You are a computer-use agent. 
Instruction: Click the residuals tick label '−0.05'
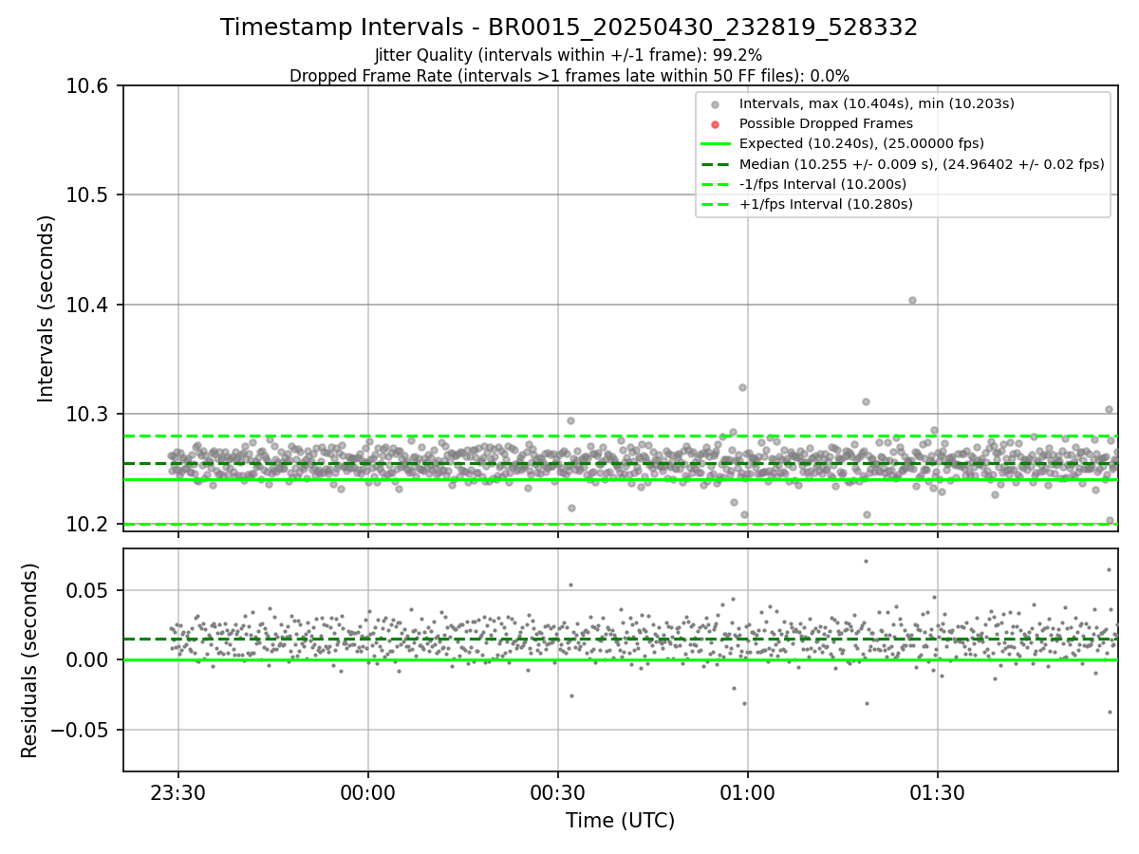coord(82,730)
